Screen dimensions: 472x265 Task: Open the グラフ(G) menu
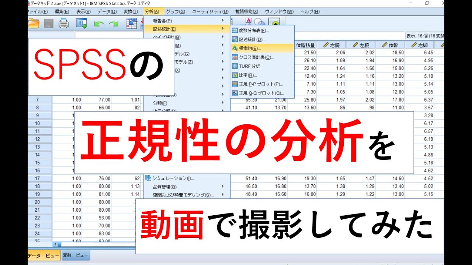tap(176, 12)
